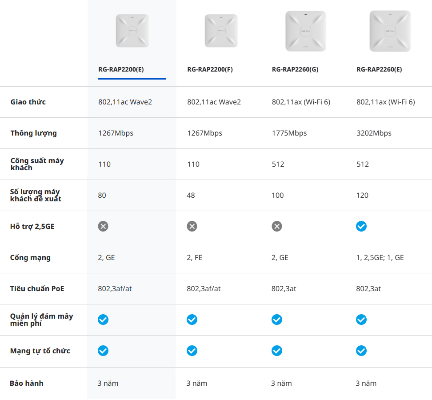Open the RG-RAP2260(E) model link

[379, 69]
